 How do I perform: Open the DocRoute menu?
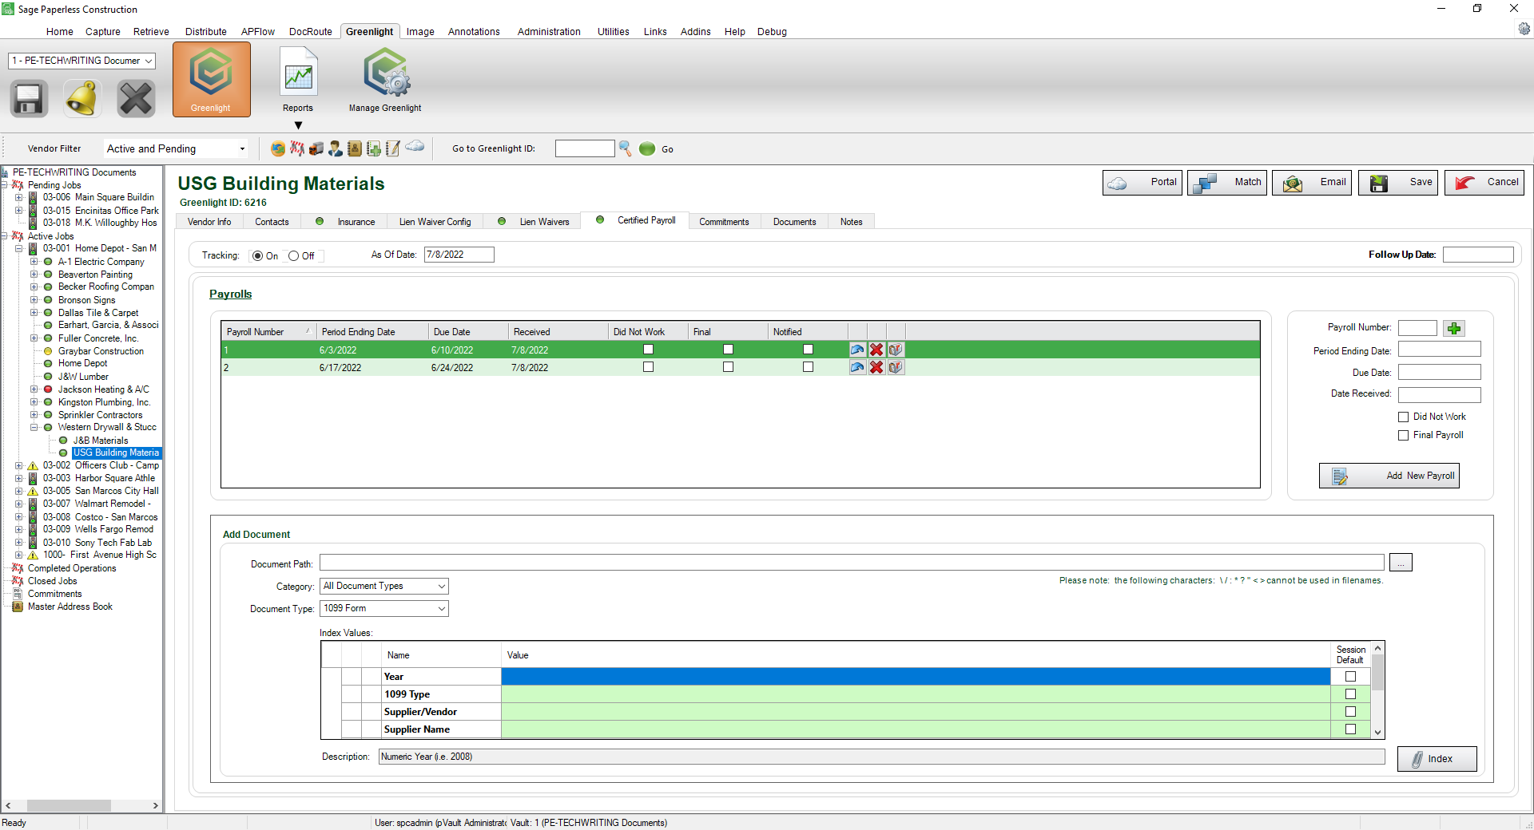(x=311, y=32)
